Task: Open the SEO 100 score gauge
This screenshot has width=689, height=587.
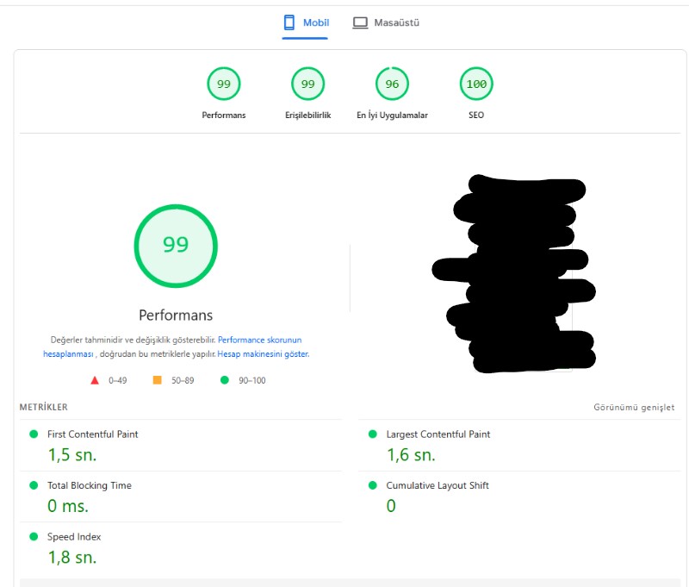Action: coord(476,84)
